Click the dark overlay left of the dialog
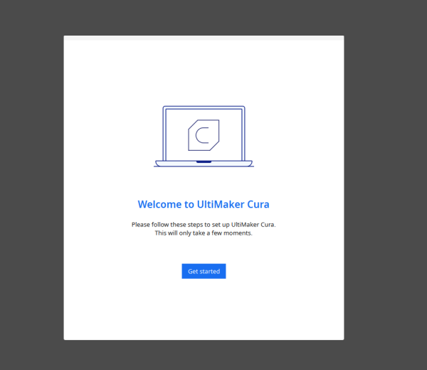The width and height of the screenshot is (427, 370). click(31, 185)
